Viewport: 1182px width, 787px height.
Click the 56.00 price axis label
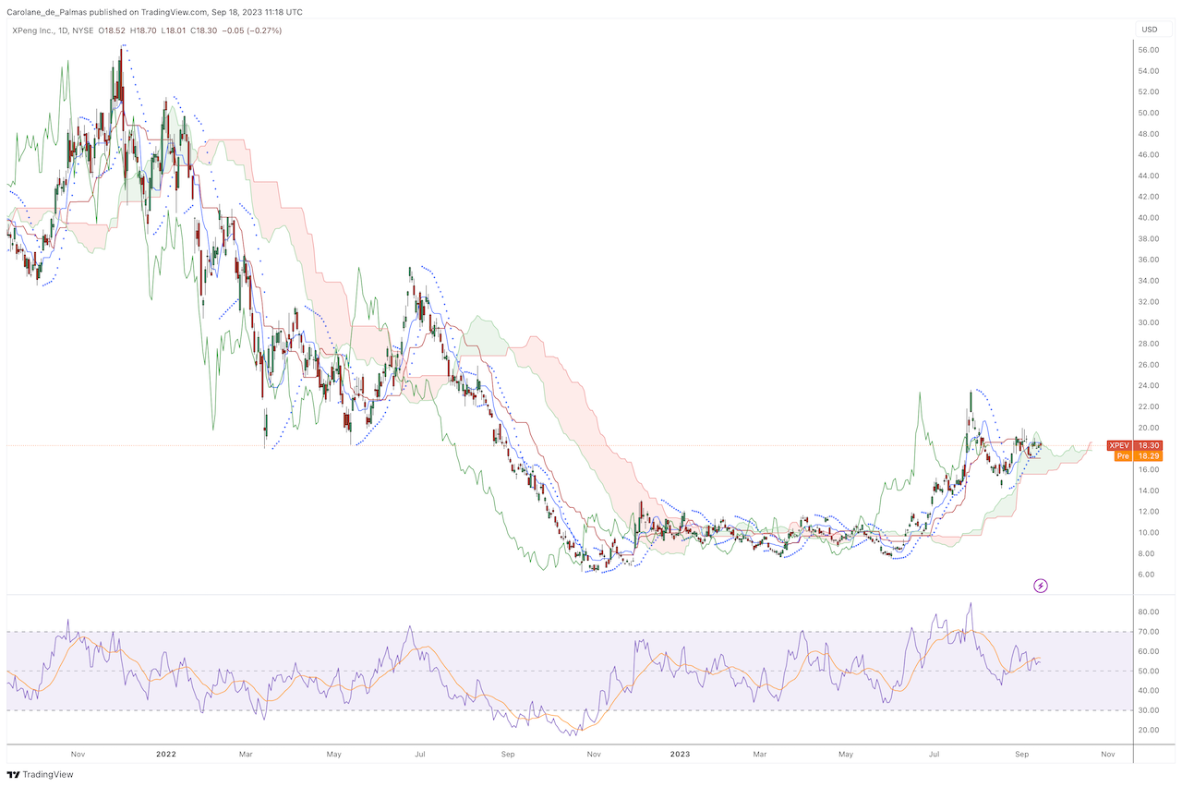(x=1148, y=50)
